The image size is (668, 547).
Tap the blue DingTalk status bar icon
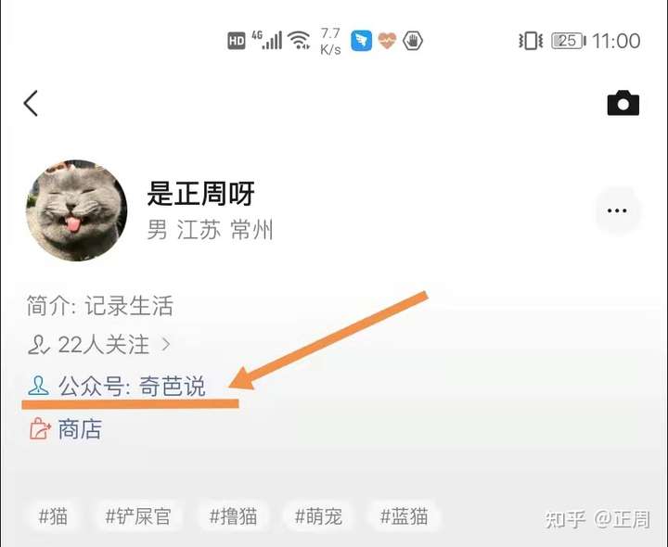(361, 41)
